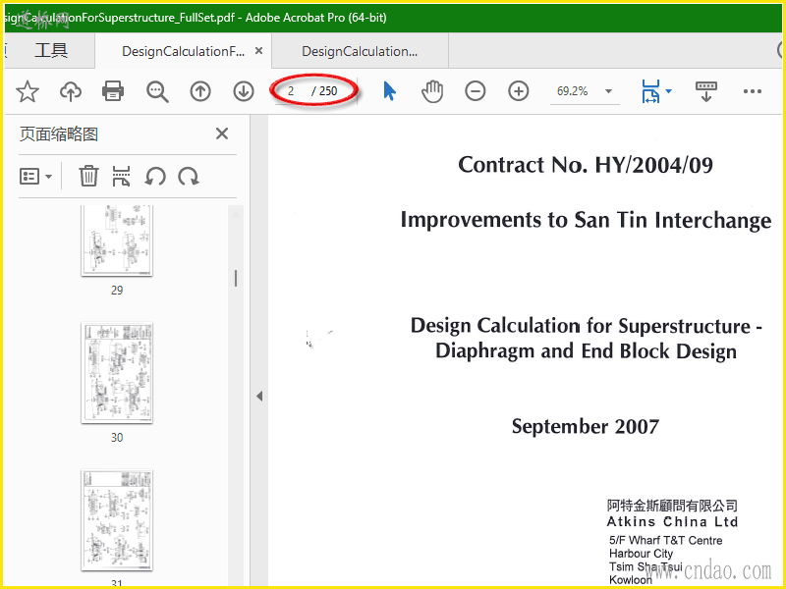Switch to the second DesignCalculation... tab

[360, 51]
